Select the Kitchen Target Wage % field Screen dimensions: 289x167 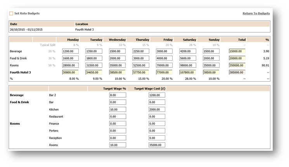pos(118,109)
